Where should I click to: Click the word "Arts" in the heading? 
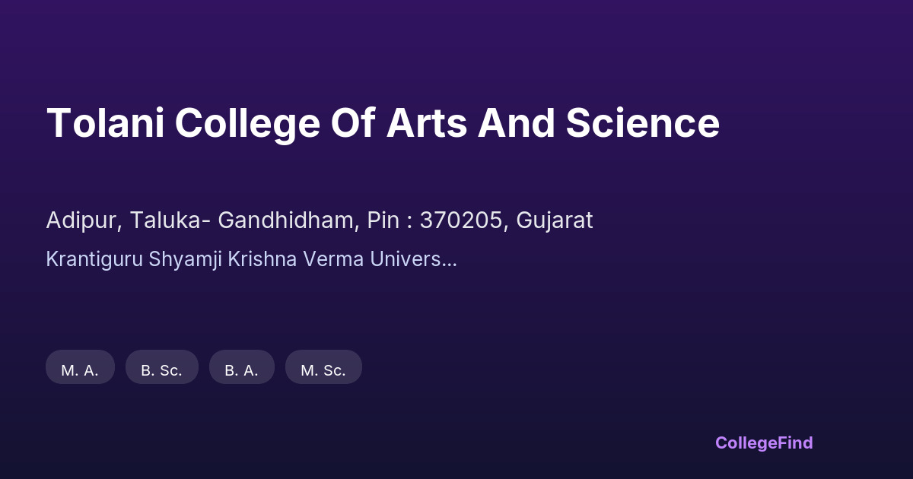point(426,123)
